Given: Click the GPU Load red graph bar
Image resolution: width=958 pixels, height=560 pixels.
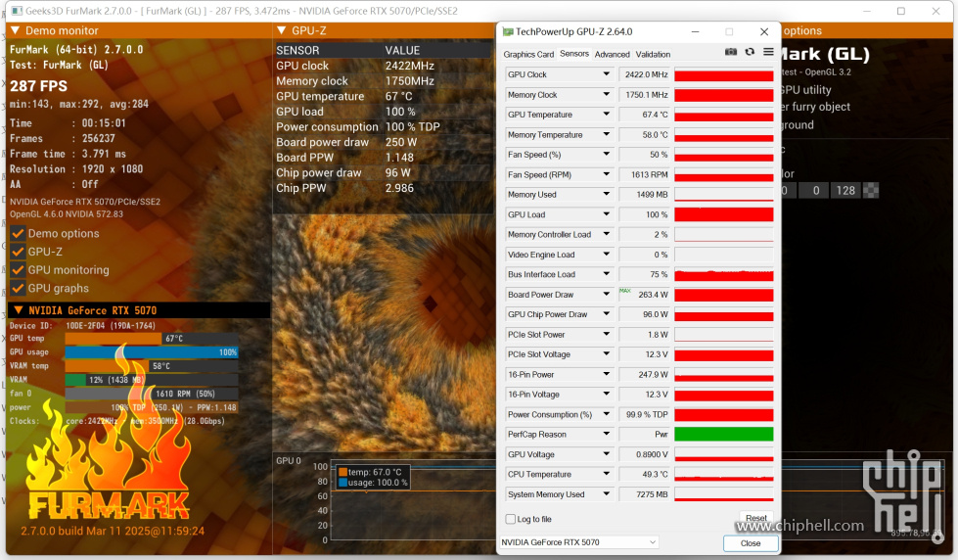Looking at the screenshot, I should [x=724, y=214].
